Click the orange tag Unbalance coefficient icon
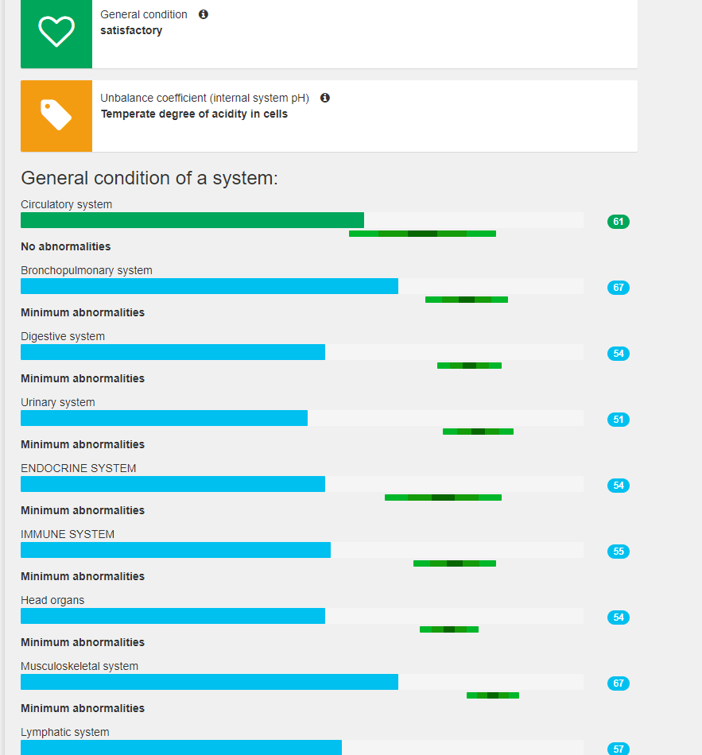The height and width of the screenshot is (755, 702). [x=56, y=115]
